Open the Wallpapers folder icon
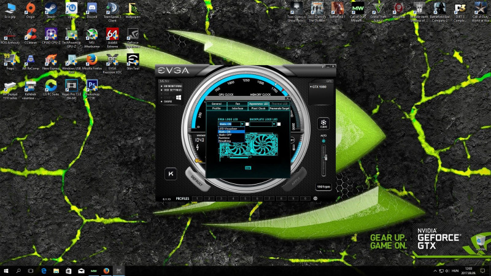The image size is (491, 276). 133,10
